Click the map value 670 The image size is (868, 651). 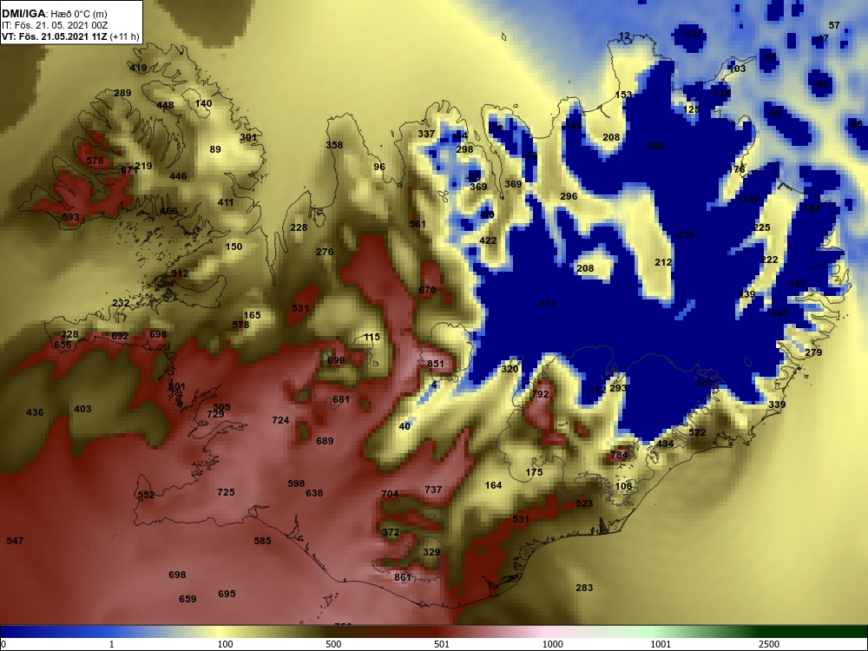pyautogui.click(x=427, y=290)
